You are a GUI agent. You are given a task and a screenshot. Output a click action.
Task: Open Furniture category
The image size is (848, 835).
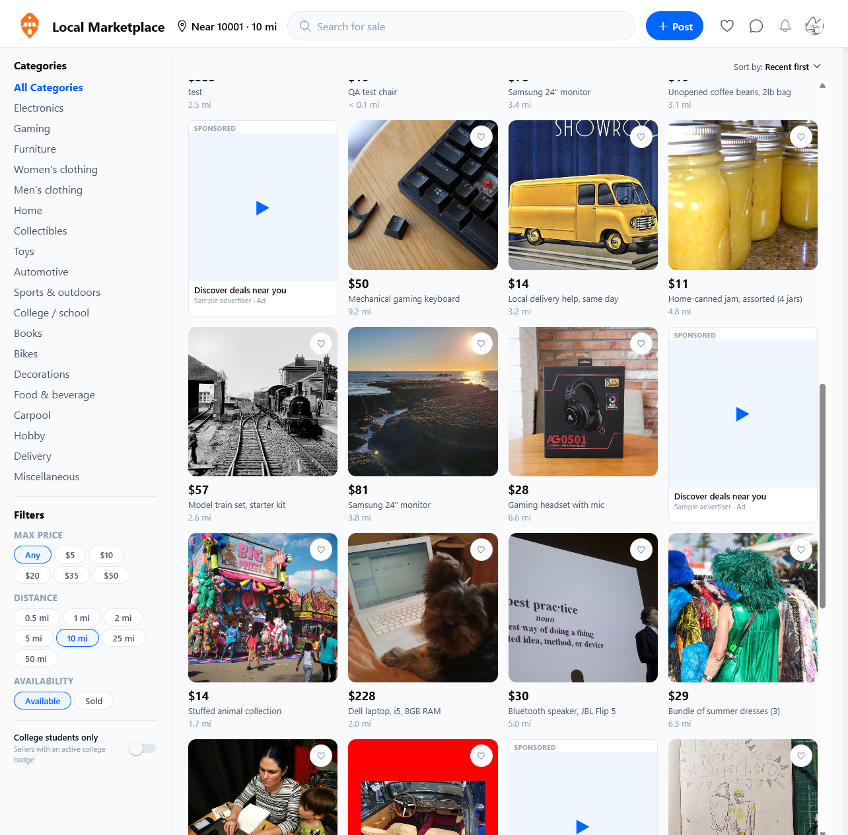point(35,149)
